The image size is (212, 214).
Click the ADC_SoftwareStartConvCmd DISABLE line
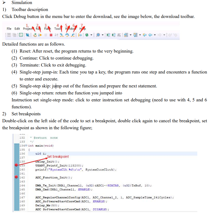point(72,209)
